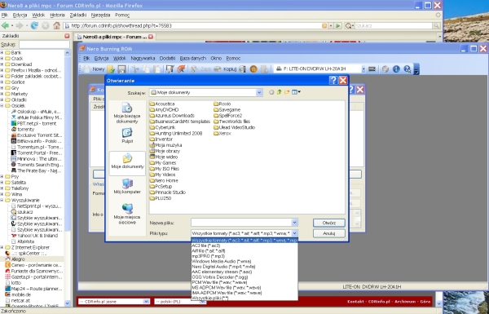
Task: Open the Nazwa pliku dropdown arrow
Action: click(x=294, y=223)
